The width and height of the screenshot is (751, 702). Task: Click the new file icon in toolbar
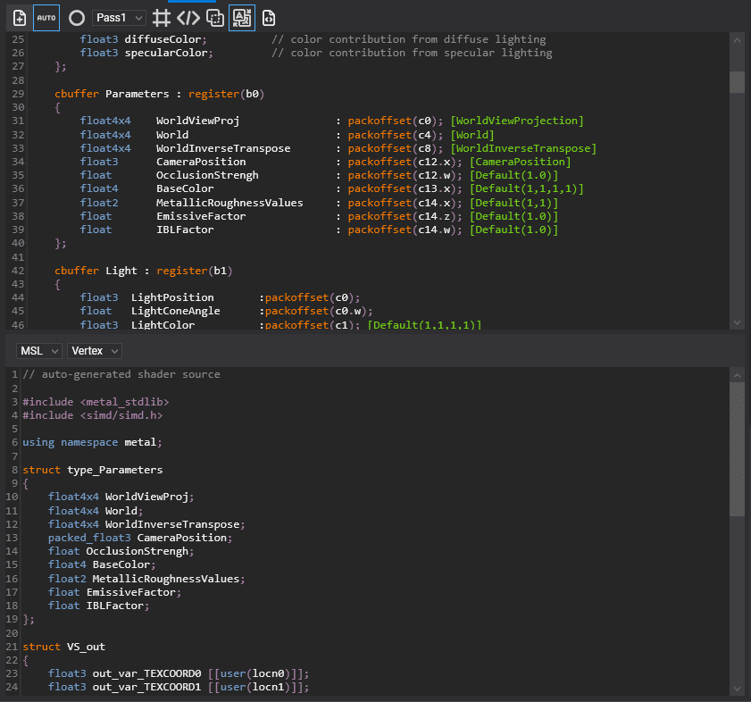pyautogui.click(x=19, y=18)
